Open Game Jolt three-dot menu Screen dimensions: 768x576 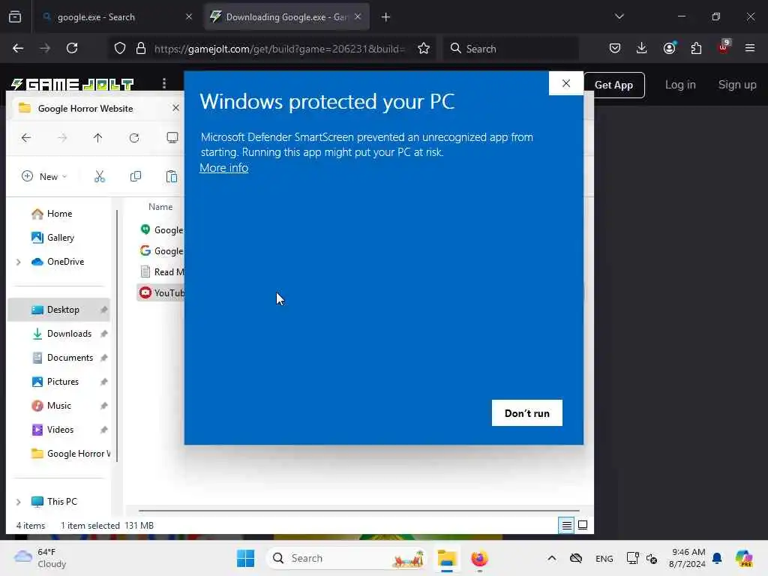(164, 84)
